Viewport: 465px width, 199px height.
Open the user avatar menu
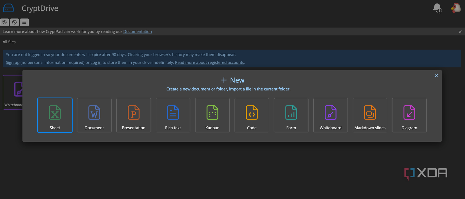456,8
